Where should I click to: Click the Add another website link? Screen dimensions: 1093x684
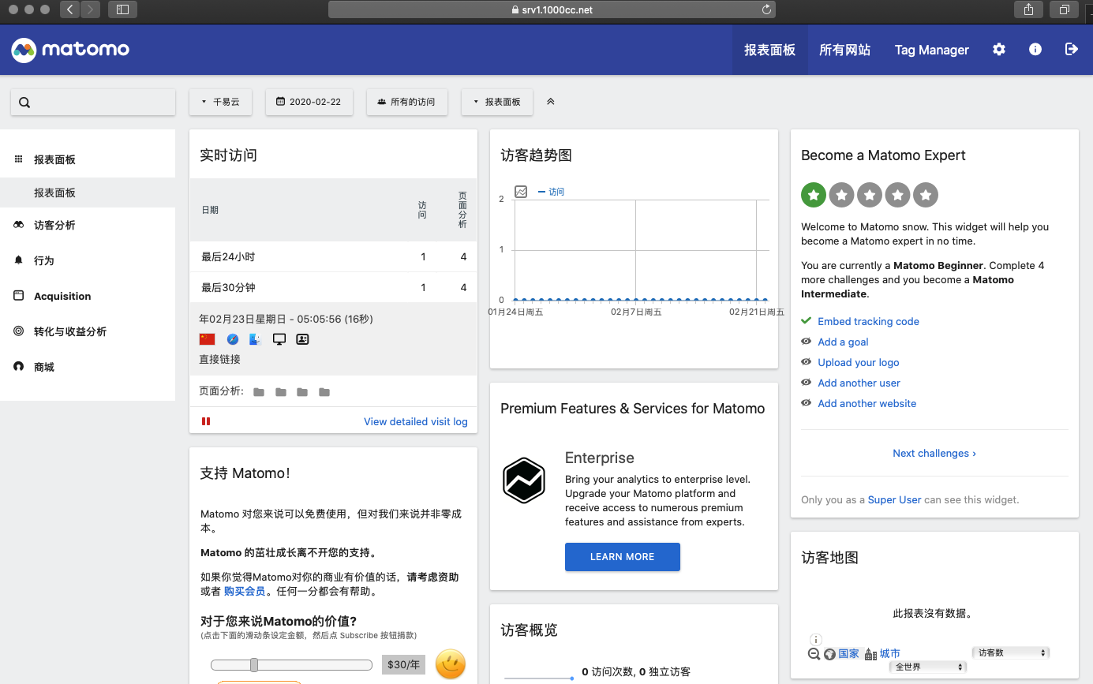(867, 403)
